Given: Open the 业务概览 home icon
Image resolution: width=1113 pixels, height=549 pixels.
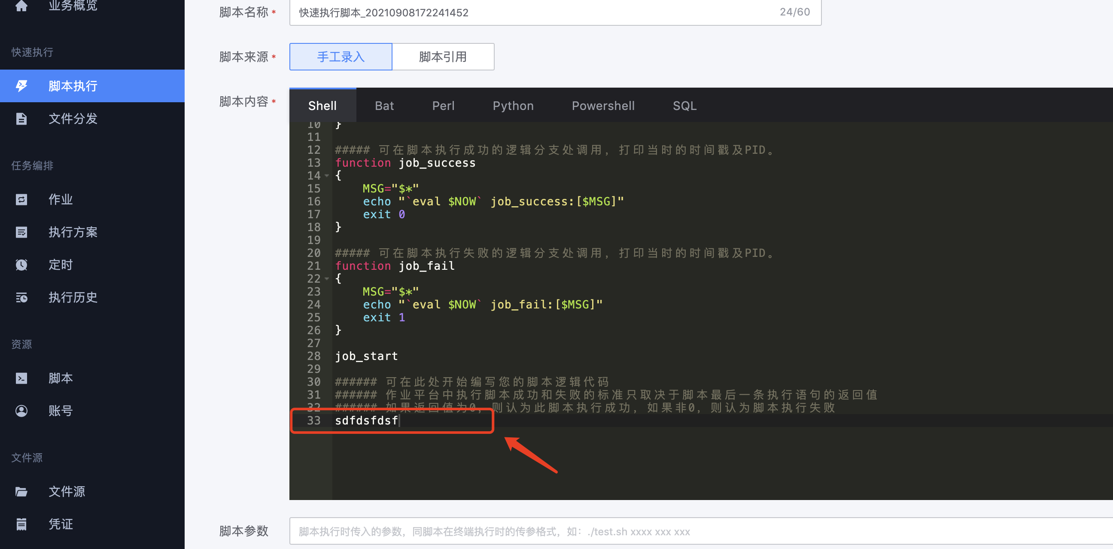Looking at the screenshot, I should [21, 6].
